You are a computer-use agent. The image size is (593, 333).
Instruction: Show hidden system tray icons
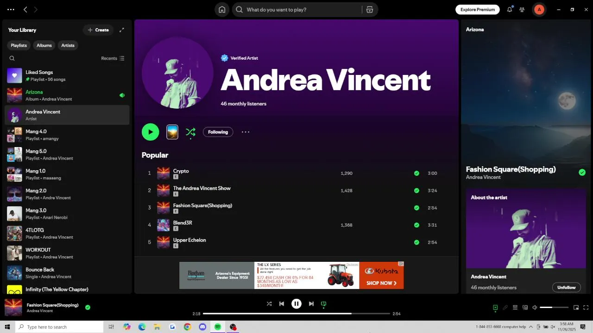pos(531,327)
